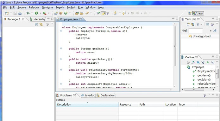Image resolution: width=220 pixels, height=121 pixels.
Task: Collapse the raiseSalary method fold marker
Action: tap(61, 70)
